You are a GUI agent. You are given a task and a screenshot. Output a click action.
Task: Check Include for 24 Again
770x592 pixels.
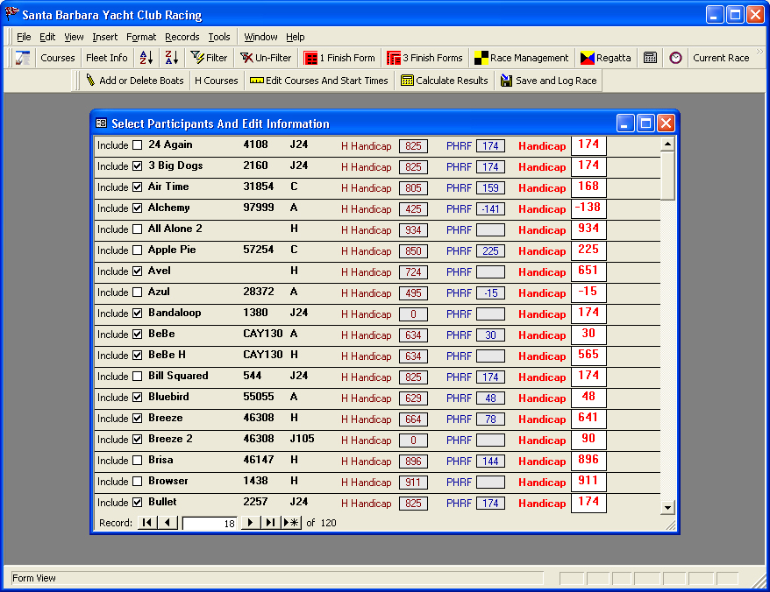(138, 145)
